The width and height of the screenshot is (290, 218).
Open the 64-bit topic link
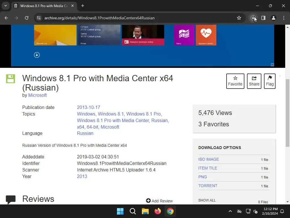(92, 127)
